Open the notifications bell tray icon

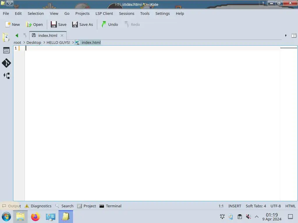tap(222, 216)
